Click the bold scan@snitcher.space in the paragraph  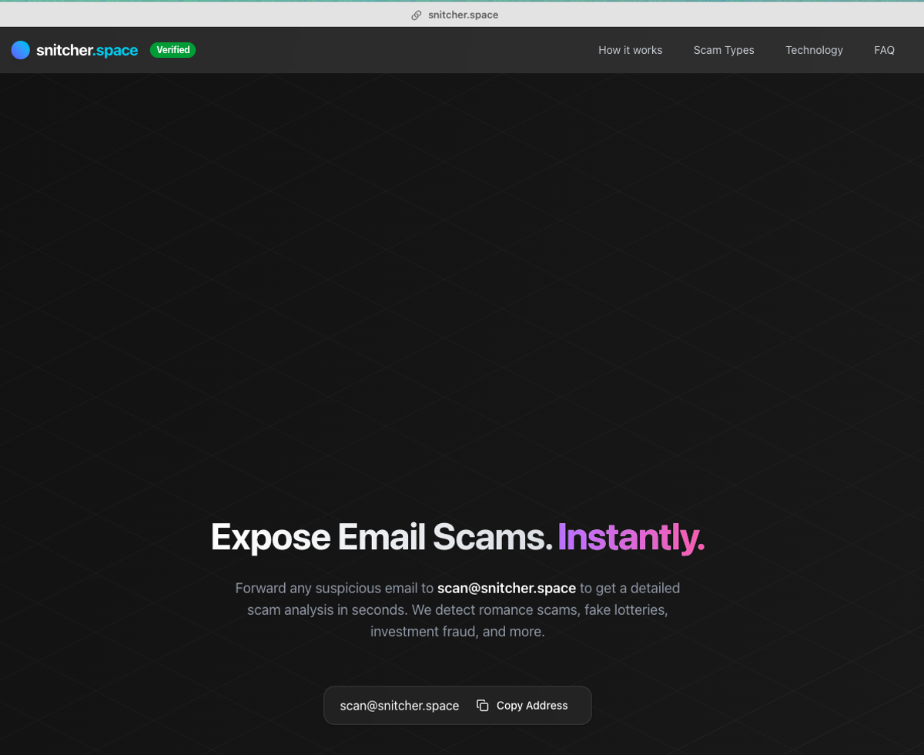[507, 588]
